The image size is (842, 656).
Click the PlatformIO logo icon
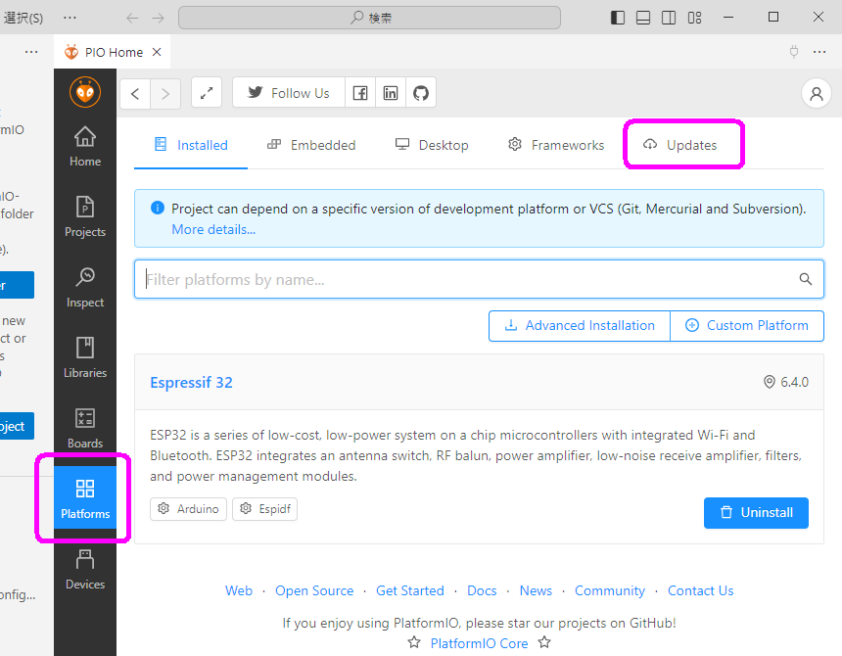tap(85, 92)
